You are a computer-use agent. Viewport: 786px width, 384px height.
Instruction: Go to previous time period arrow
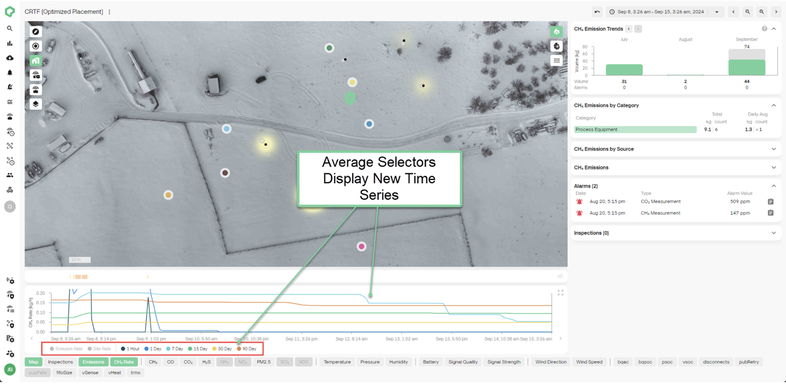click(x=733, y=12)
